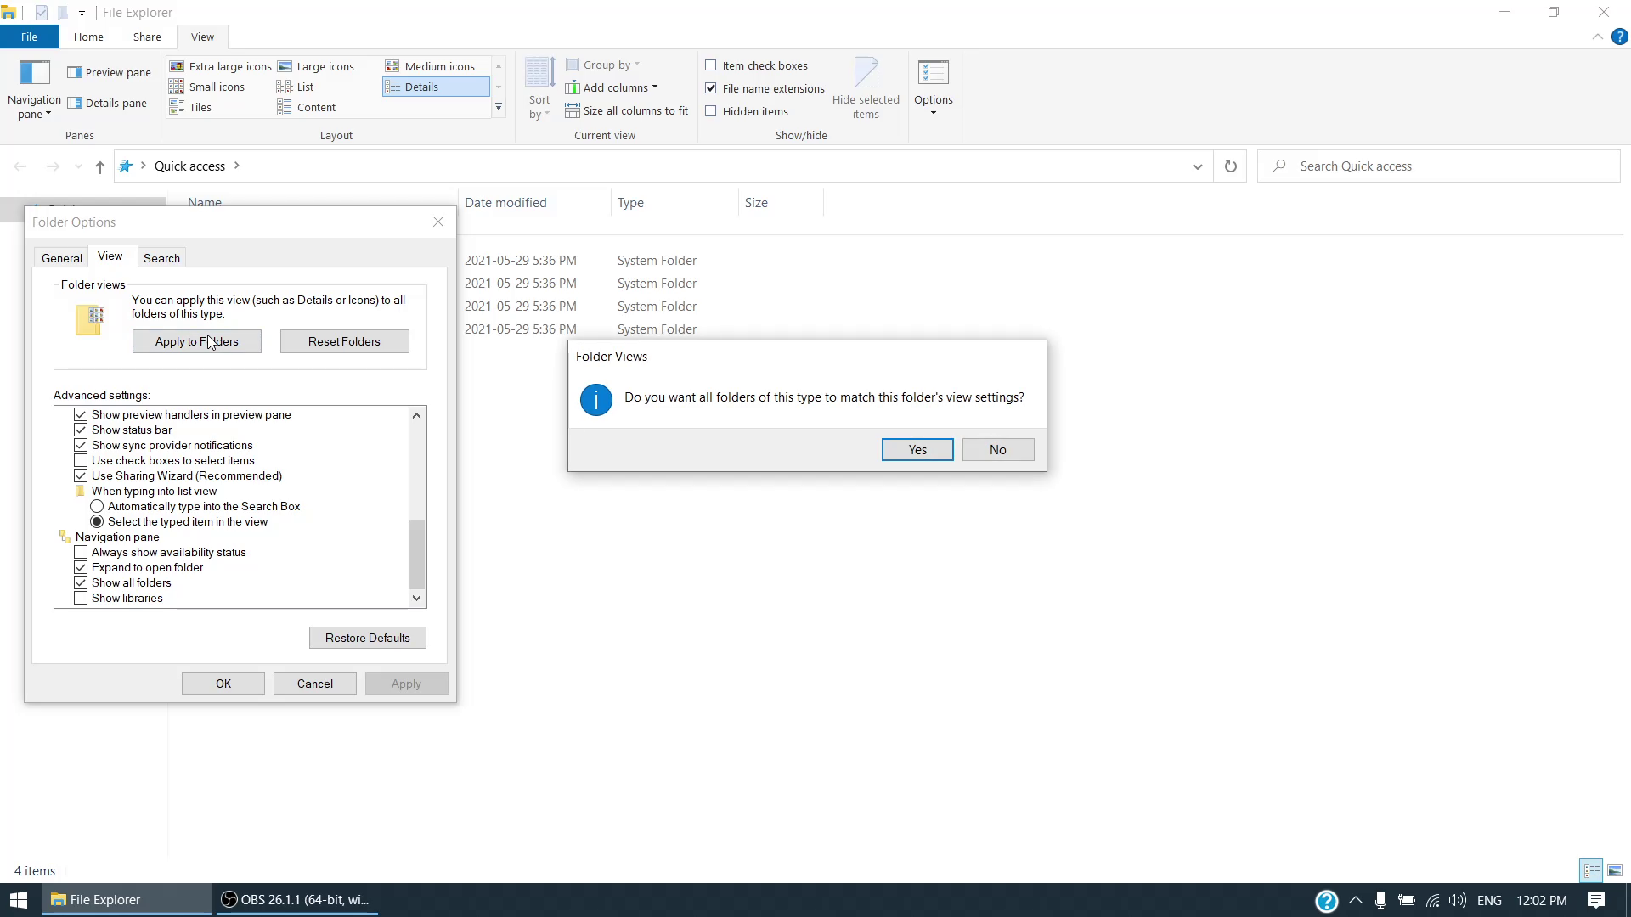Switch to the Search tab
This screenshot has height=917, width=1631.
161,258
